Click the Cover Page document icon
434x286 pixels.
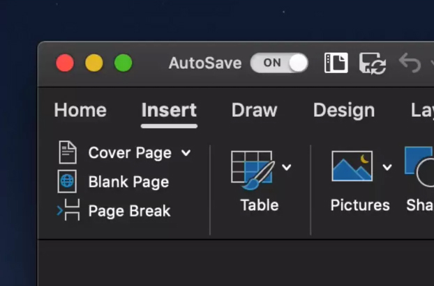point(68,152)
